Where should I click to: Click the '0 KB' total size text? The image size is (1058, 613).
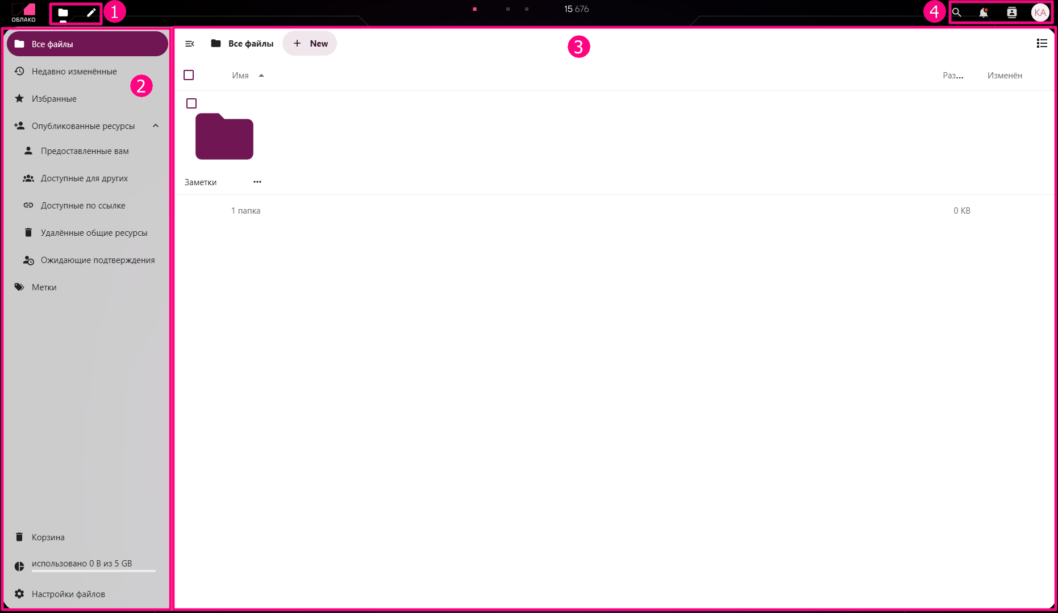click(x=962, y=211)
